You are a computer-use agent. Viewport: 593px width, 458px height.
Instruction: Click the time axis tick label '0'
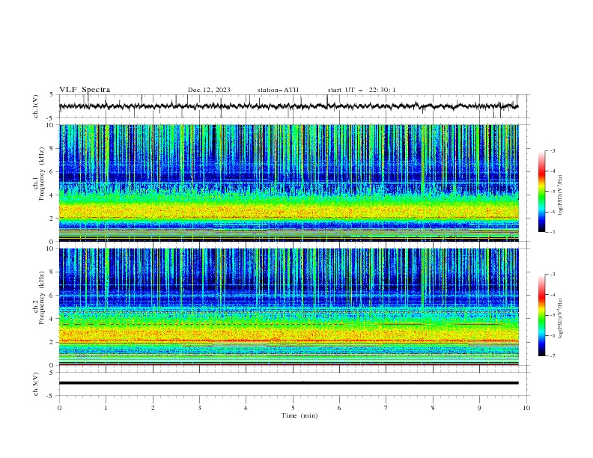click(x=59, y=408)
